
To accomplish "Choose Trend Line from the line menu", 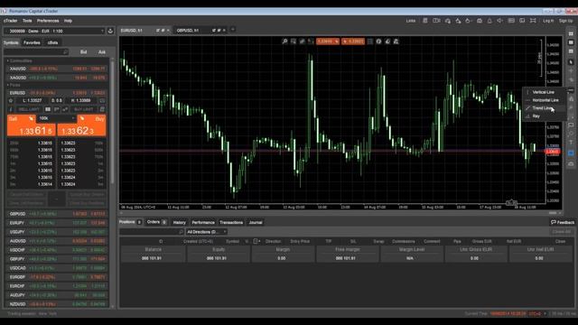I will pos(545,108).
